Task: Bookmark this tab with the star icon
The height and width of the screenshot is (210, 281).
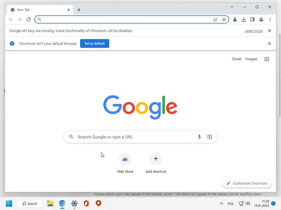Action: click(x=224, y=19)
